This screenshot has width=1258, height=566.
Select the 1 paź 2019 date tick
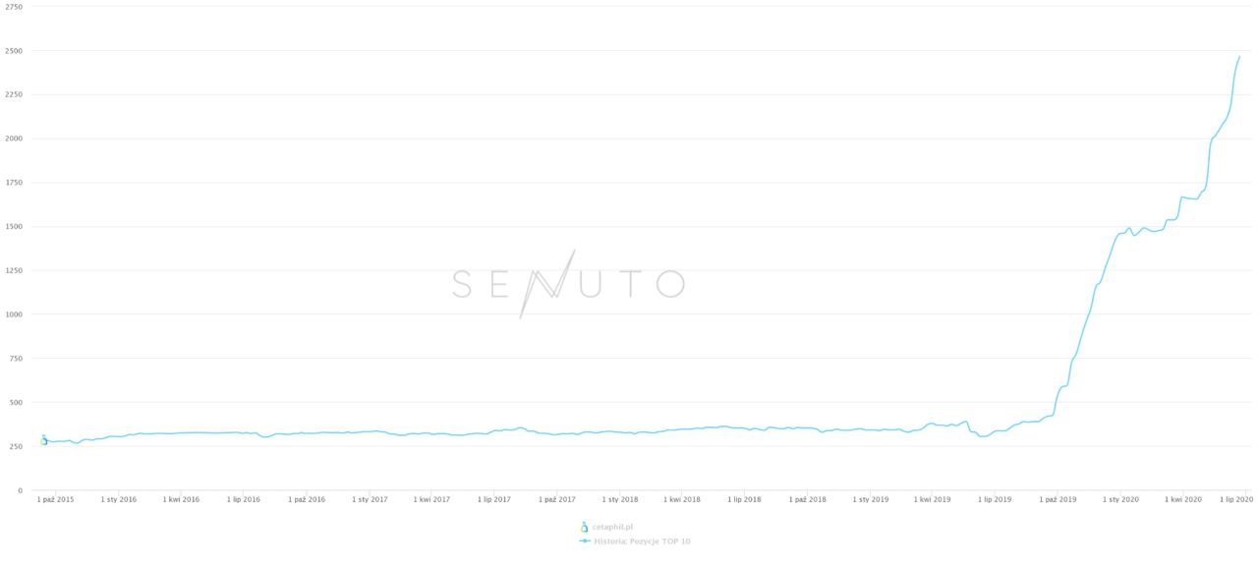click(x=1057, y=499)
